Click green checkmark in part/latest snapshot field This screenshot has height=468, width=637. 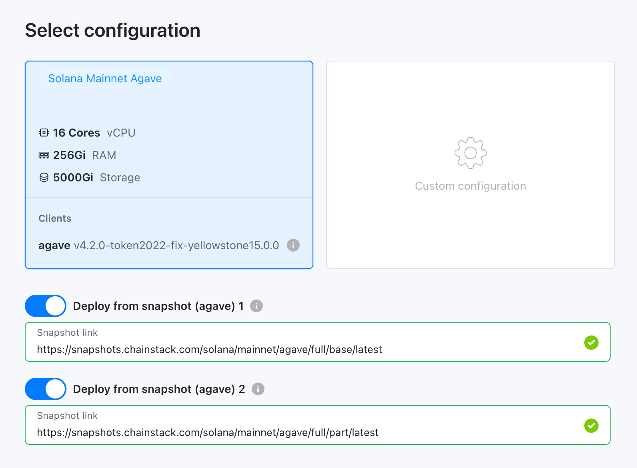coord(591,425)
